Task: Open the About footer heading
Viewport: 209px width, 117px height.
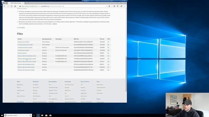Action: (18, 82)
